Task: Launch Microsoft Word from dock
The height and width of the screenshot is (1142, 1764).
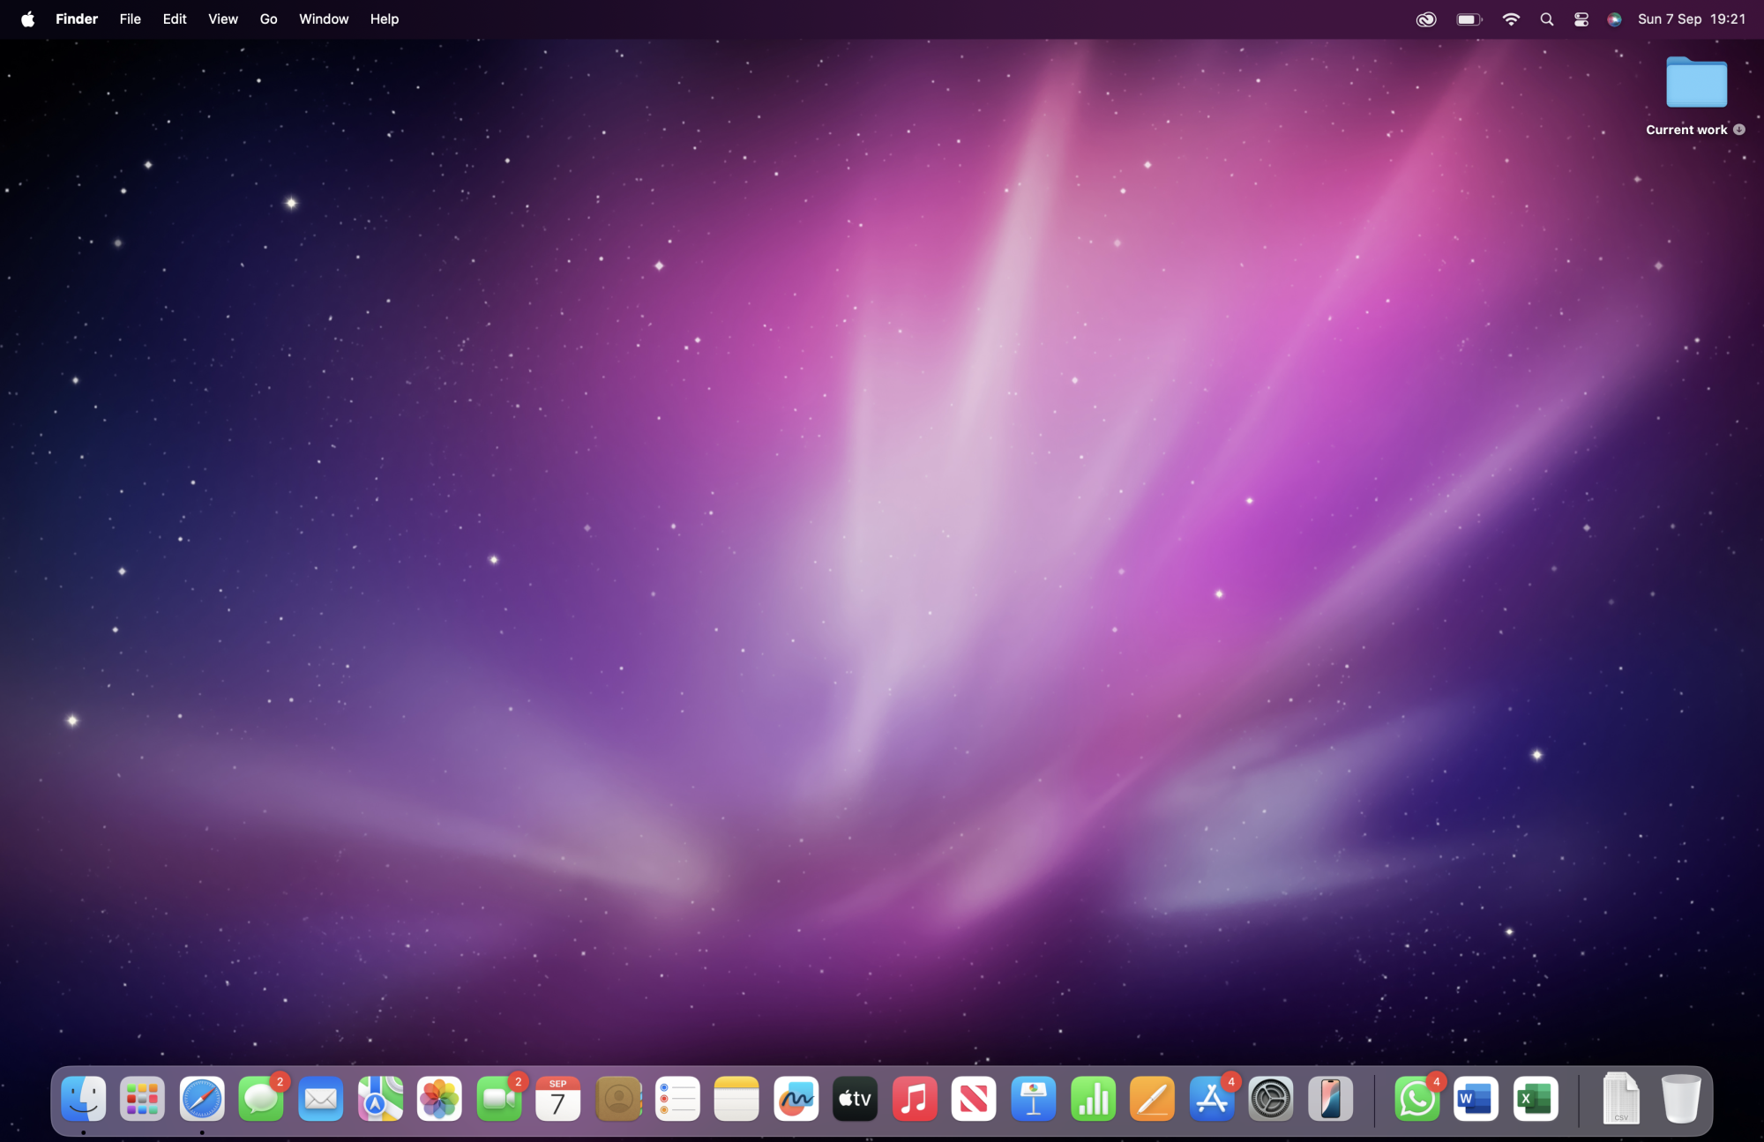Action: pyautogui.click(x=1476, y=1099)
